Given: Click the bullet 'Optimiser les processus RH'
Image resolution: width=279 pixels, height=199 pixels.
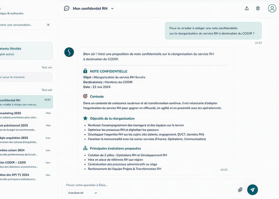Looking at the screenshot, I should pyautogui.click(x=123, y=130).
